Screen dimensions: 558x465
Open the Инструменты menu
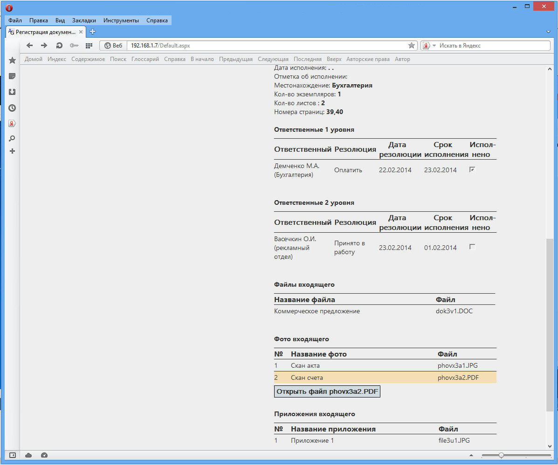pos(121,20)
